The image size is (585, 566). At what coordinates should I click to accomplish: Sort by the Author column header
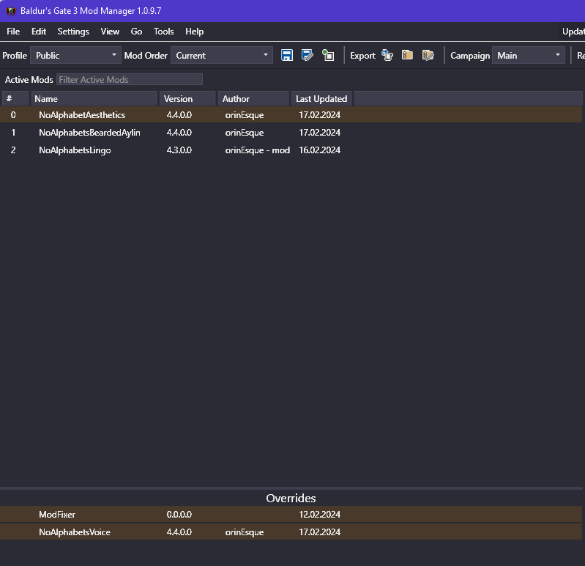click(x=253, y=99)
